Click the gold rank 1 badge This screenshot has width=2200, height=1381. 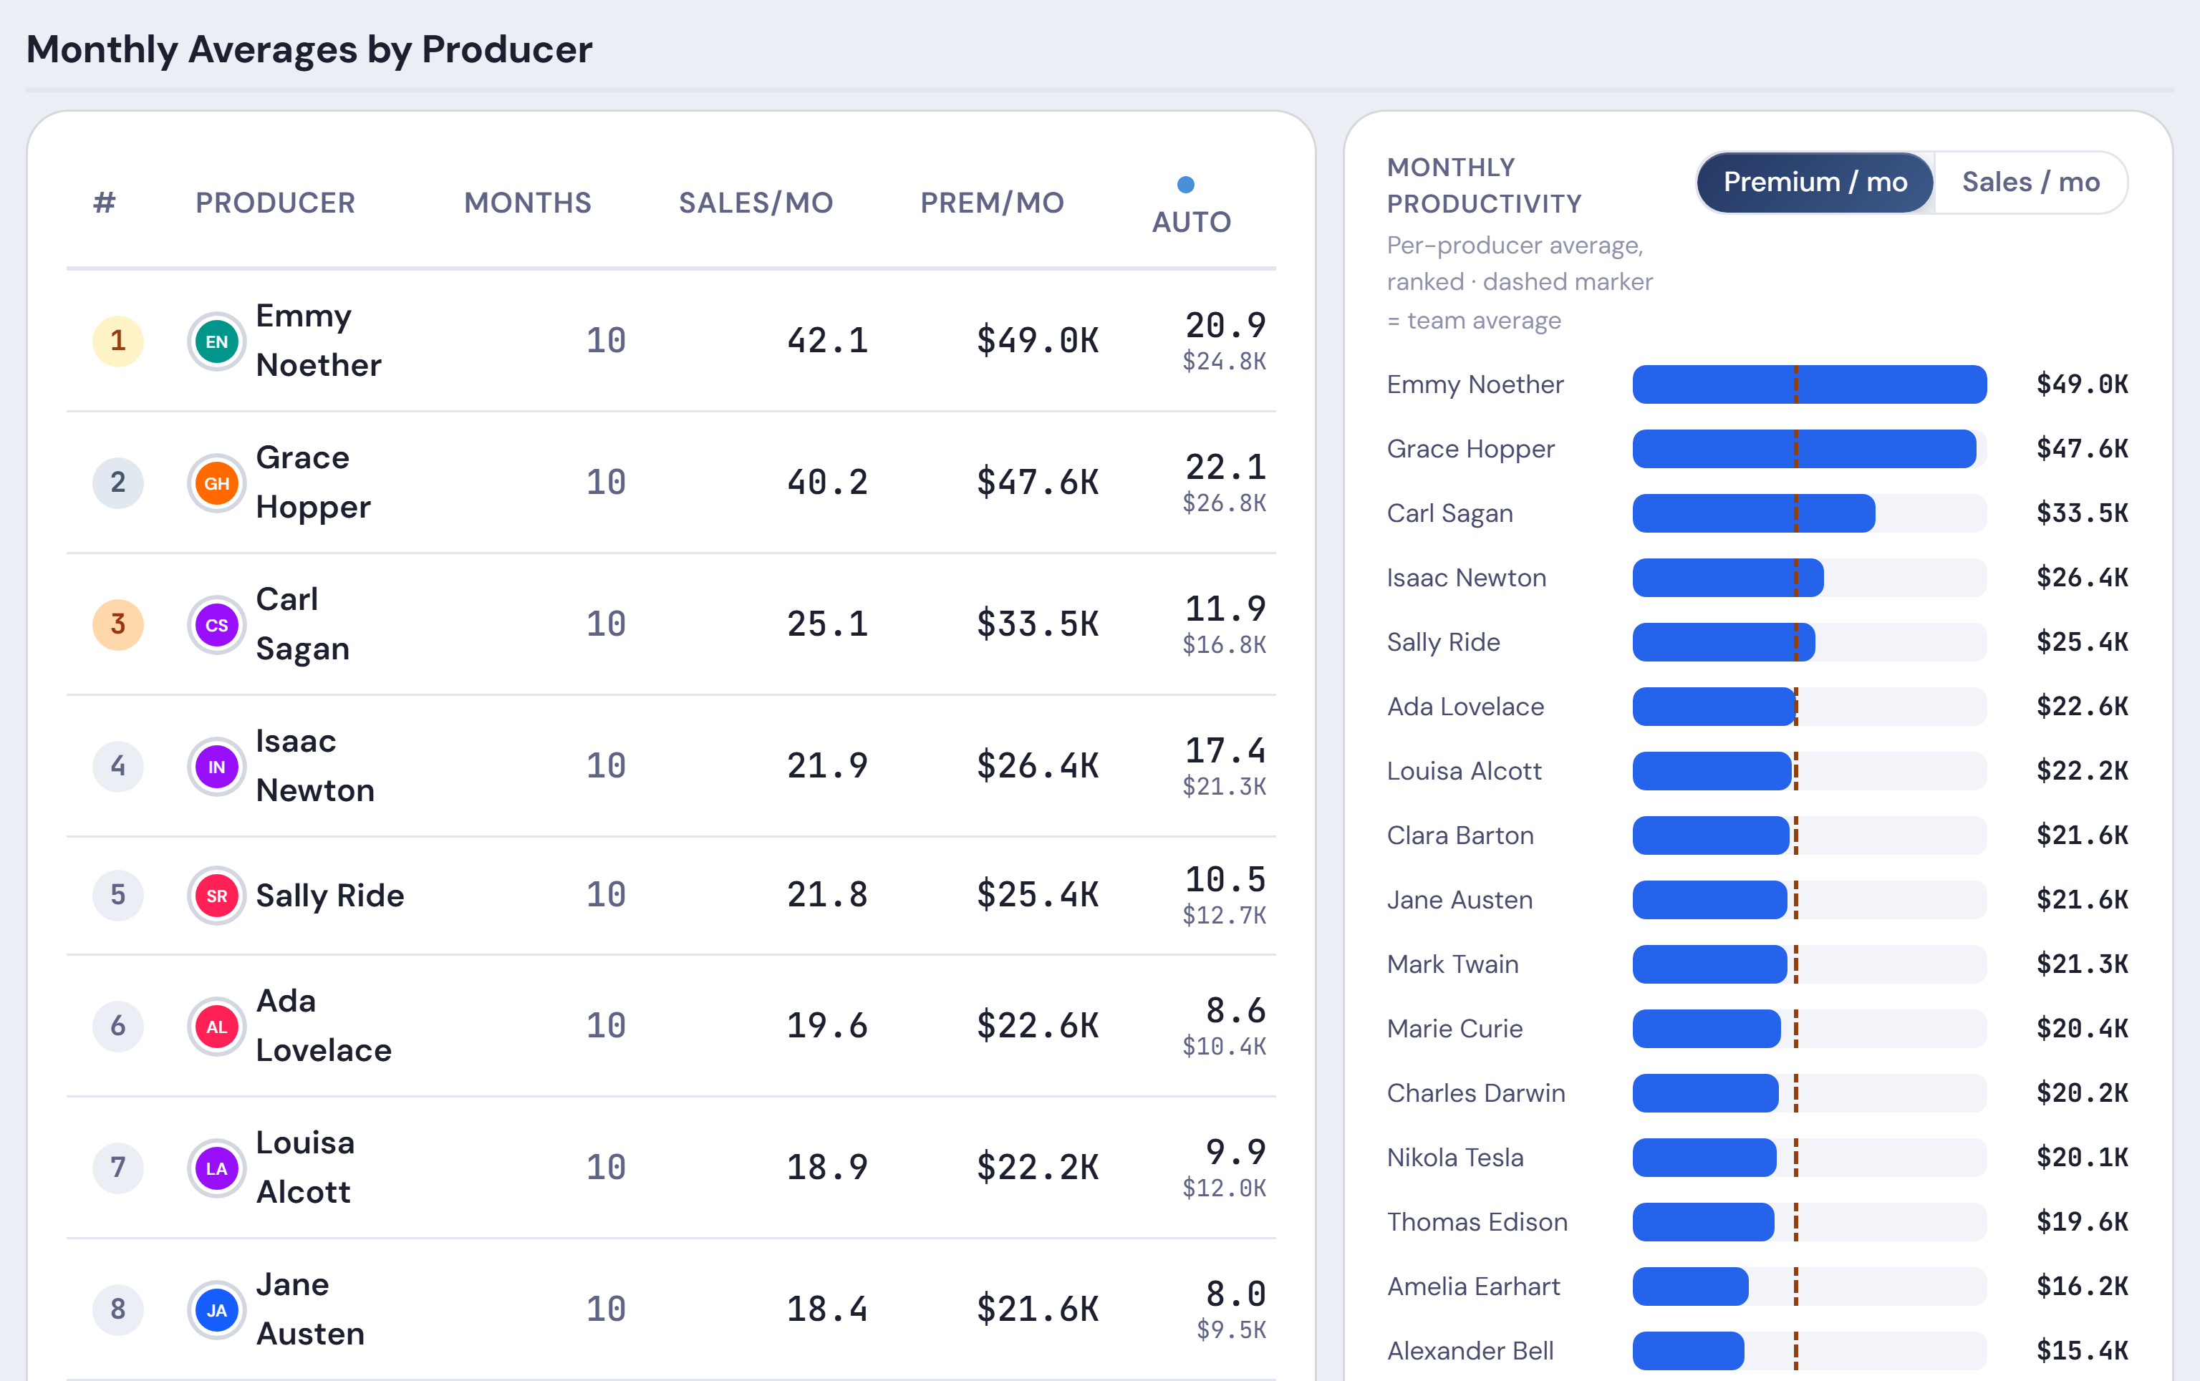coord(118,341)
